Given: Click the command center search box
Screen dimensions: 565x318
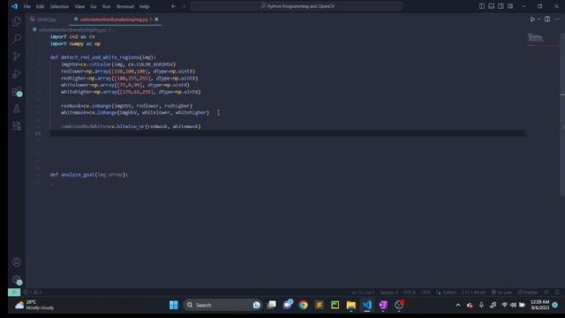Looking at the screenshot, I should point(298,6).
